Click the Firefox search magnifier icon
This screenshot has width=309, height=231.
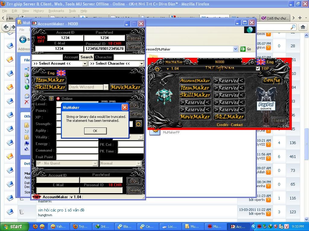pos(293,27)
